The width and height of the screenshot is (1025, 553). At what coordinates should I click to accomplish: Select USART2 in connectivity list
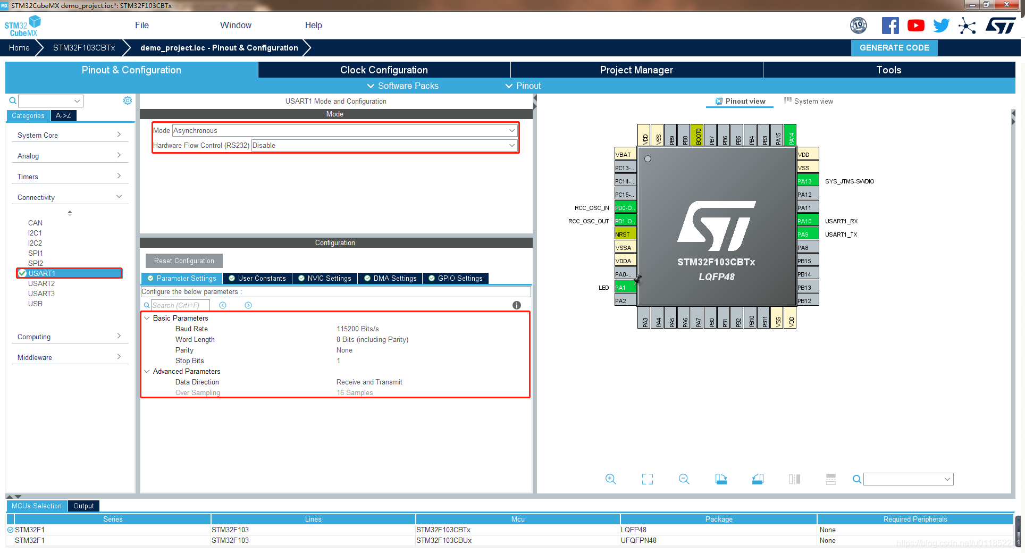pyautogui.click(x=41, y=283)
